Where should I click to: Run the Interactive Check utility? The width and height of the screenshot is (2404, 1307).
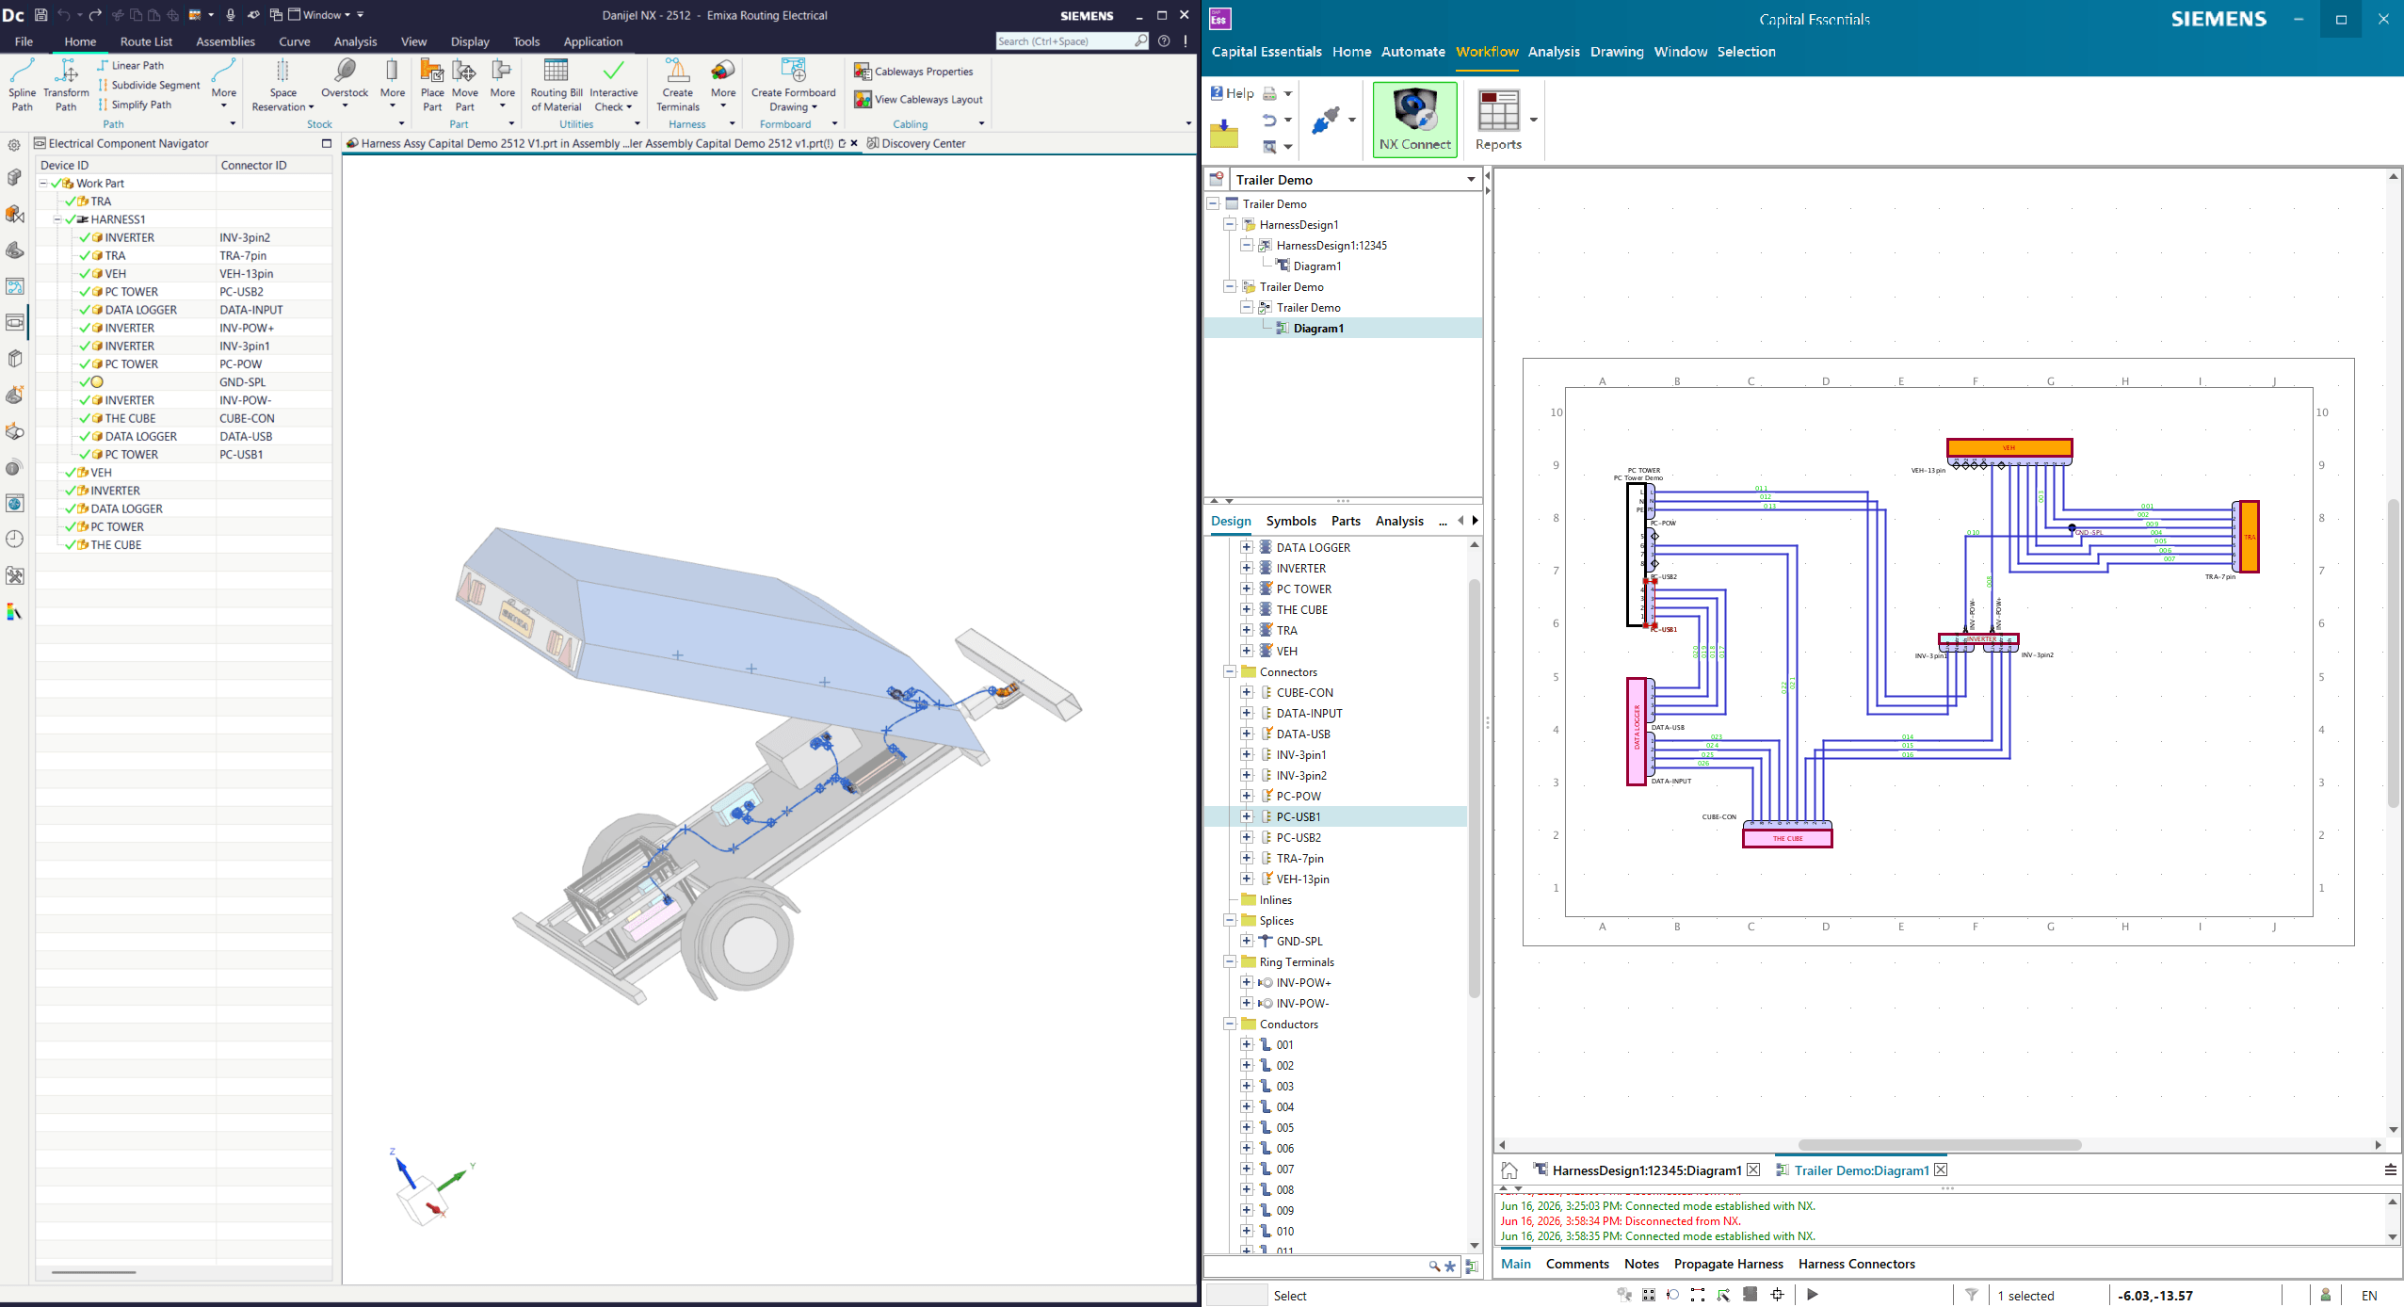614,85
